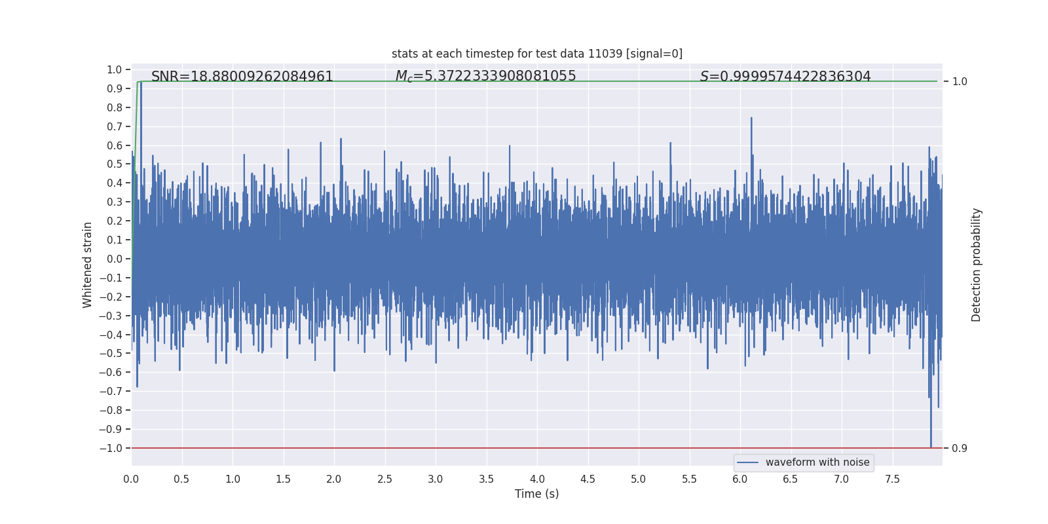Click the −1.0 tick on strain axis
Viewport: 1048px width, 524px height.
111,448
